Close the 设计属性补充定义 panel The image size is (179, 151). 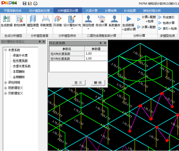(44, 42)
